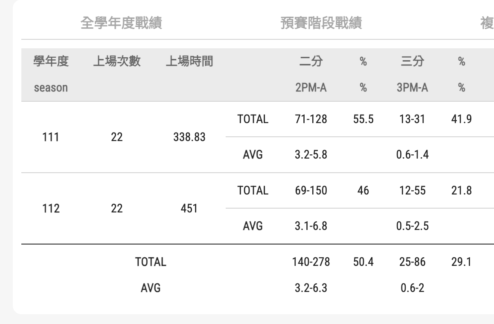The width and height of the screenshot is (494, 324).
Task: Select season 111 row cell
Action: coord(52,137)
